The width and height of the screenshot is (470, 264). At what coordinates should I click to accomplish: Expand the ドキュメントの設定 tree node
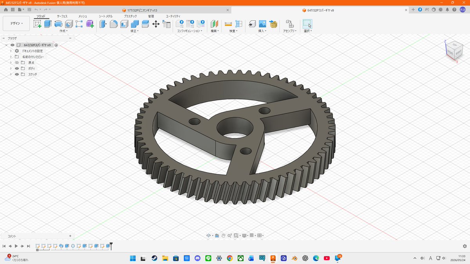point(11,51)
